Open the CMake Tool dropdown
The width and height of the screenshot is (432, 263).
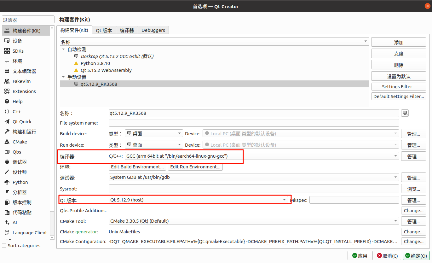254,221
